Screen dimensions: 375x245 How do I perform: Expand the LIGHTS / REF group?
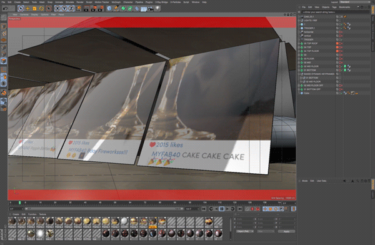click(299, 21)
